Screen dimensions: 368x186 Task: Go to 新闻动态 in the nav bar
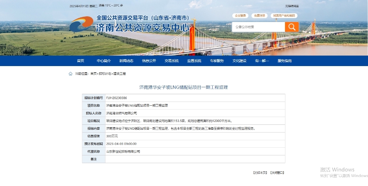[126, 61]
